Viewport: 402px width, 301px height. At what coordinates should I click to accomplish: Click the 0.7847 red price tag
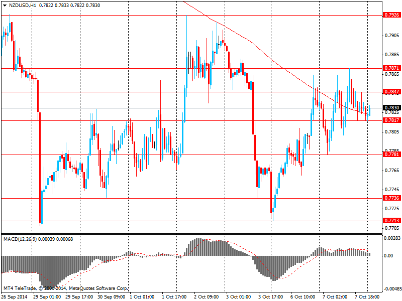[391, 92]
